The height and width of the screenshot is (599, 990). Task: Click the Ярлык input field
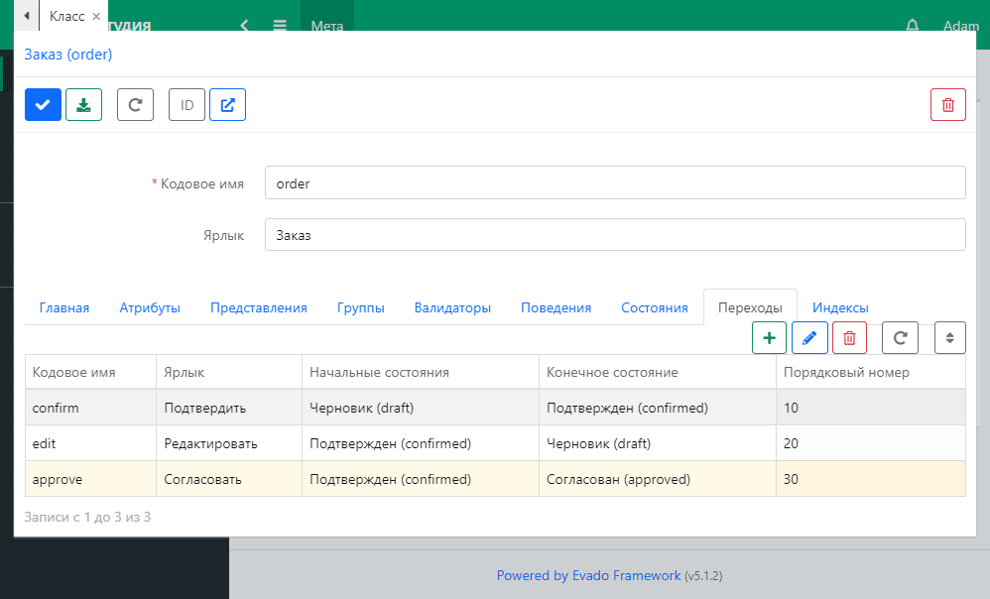pos(615,235)
